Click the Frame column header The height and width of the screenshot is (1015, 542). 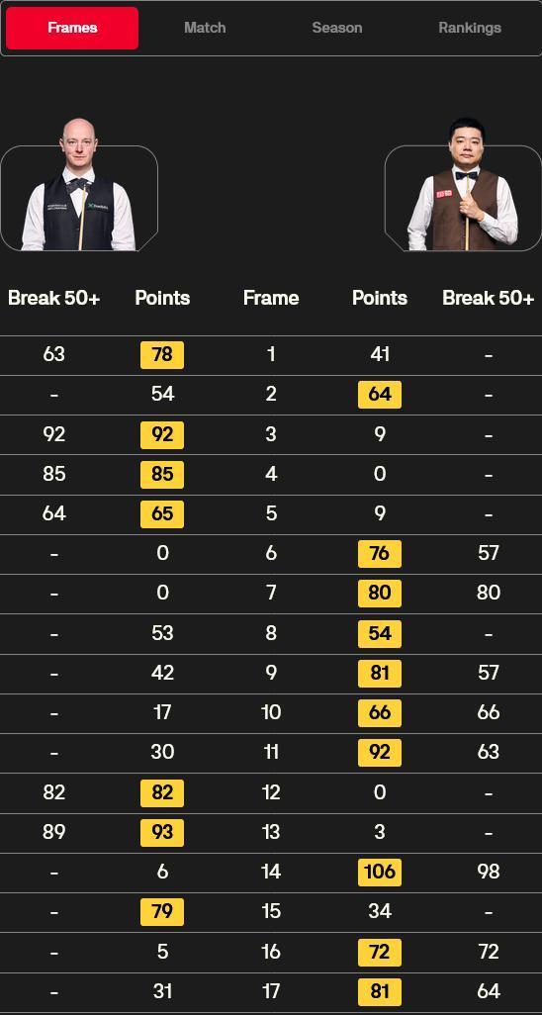tap(271, 298)
